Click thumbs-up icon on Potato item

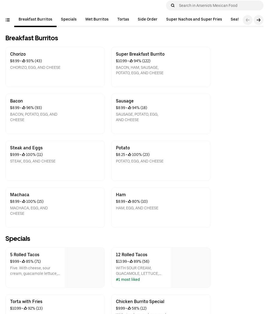(x=130, y=155)
